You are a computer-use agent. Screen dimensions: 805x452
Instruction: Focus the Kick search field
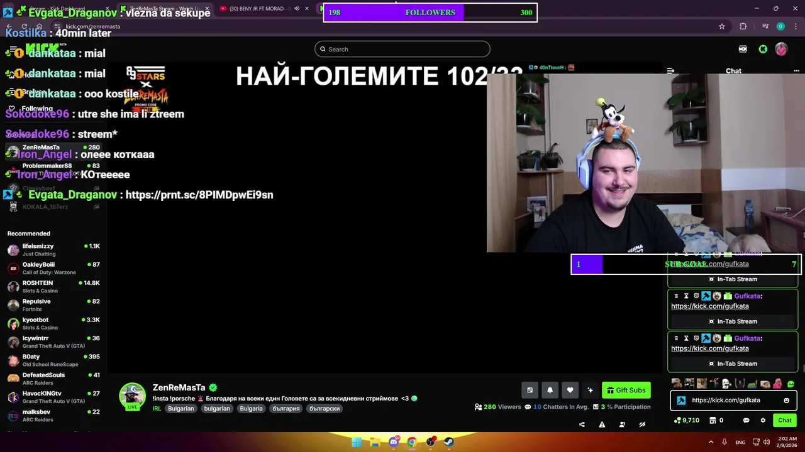point(402,49)
